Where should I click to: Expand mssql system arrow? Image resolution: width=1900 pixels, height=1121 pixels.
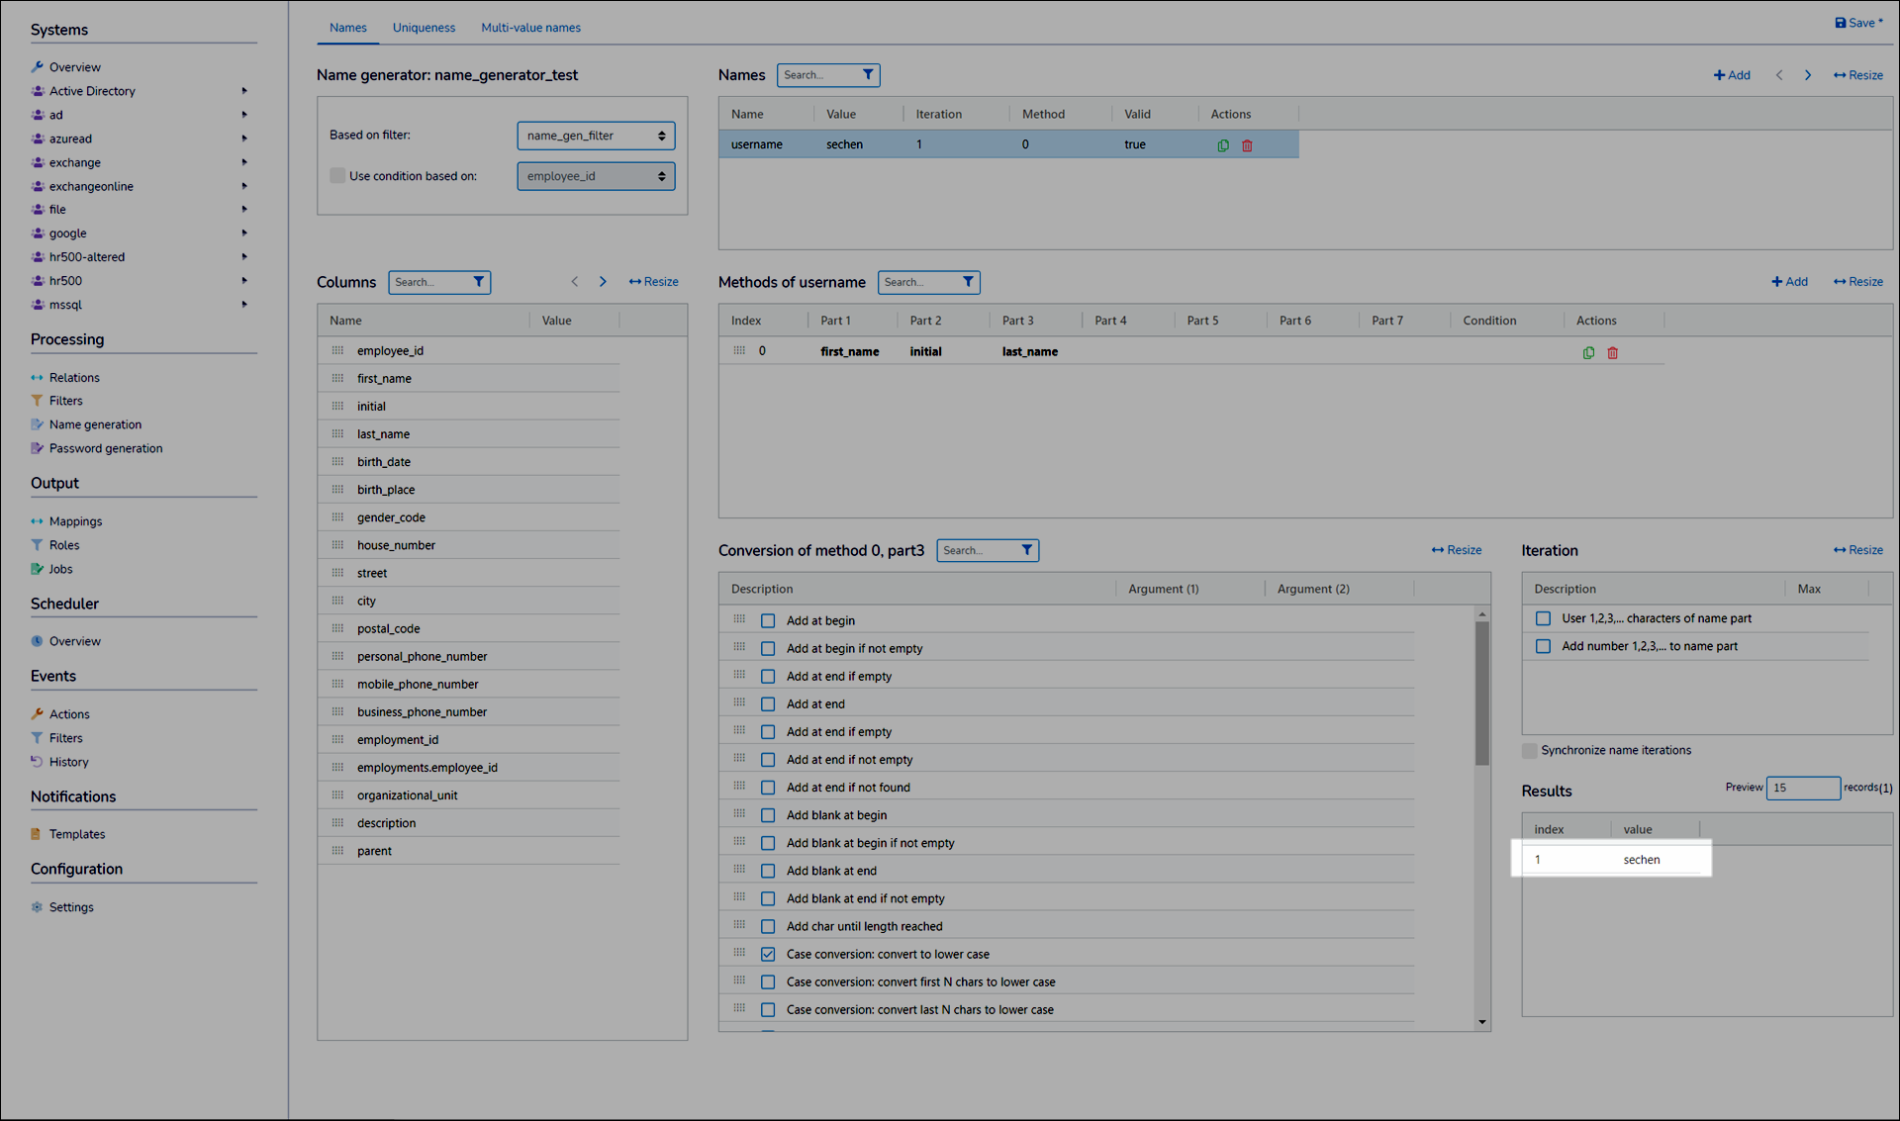[244, 305]
